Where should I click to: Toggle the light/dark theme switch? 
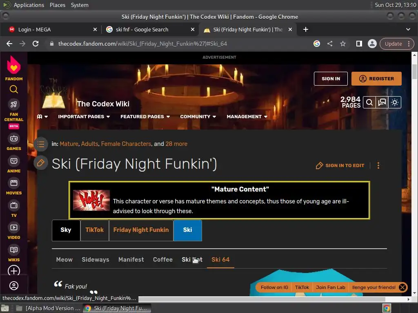[395, 102]
